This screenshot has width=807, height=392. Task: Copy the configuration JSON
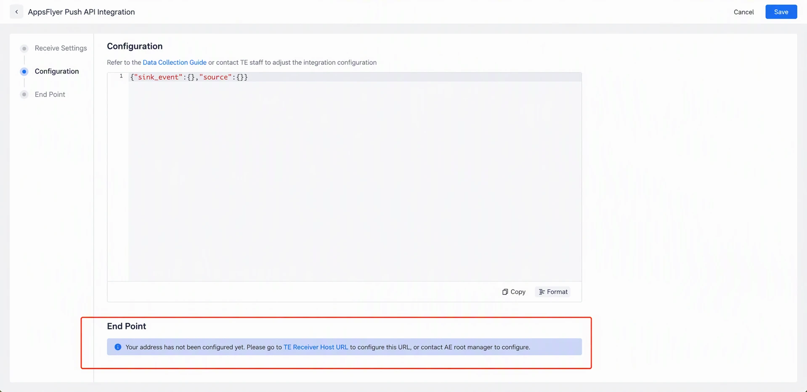point(514,292)
